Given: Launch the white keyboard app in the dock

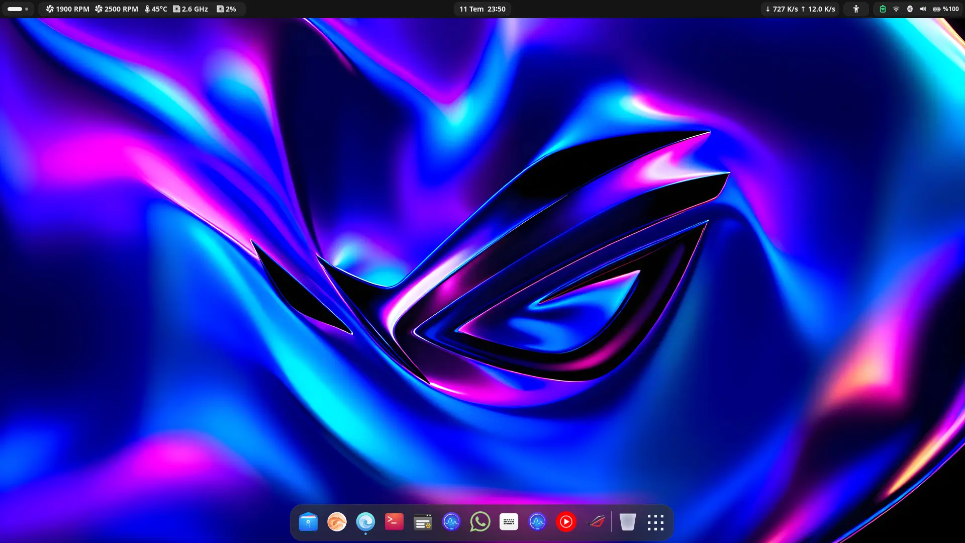Looking at the screenshot, I should (x=509, y=522).
